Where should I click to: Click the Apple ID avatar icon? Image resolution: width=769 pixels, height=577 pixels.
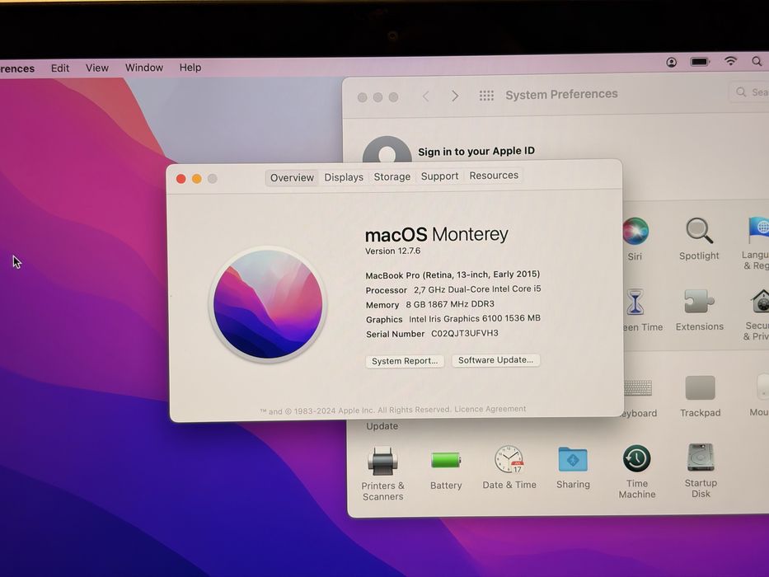387,150
